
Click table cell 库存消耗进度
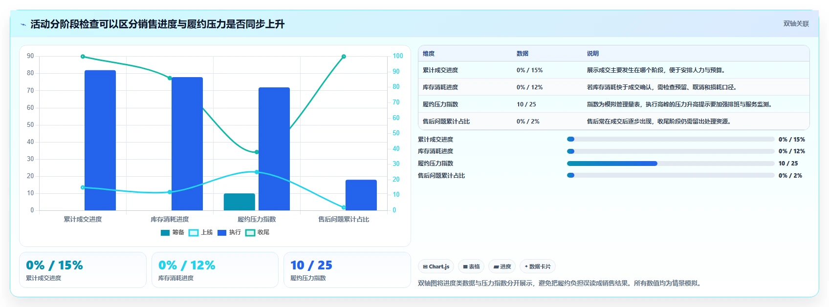(x=440, y=87)
